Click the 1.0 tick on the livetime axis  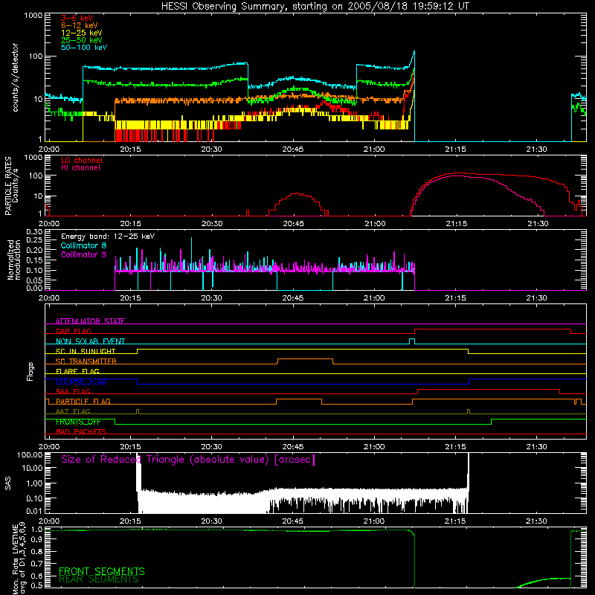pos(36,530)
